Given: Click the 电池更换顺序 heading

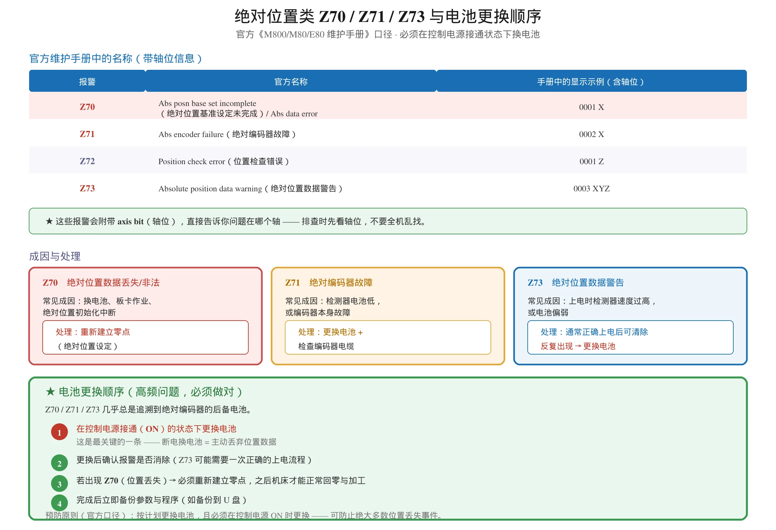Looking at the screenshot, I should [144, 391].
